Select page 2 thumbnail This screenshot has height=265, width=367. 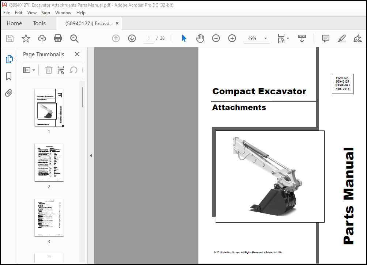pyautogui.click(x=49, y=162)
